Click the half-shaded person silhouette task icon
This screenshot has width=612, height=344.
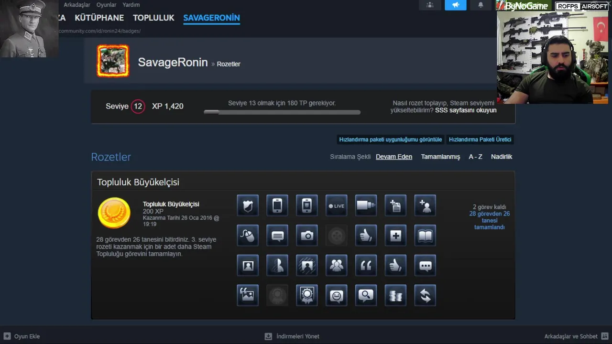(277, 265)
